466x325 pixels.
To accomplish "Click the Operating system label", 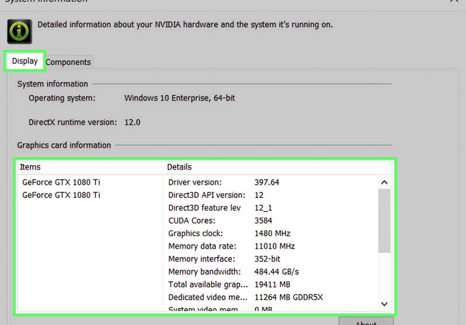I will pos(62,98).
